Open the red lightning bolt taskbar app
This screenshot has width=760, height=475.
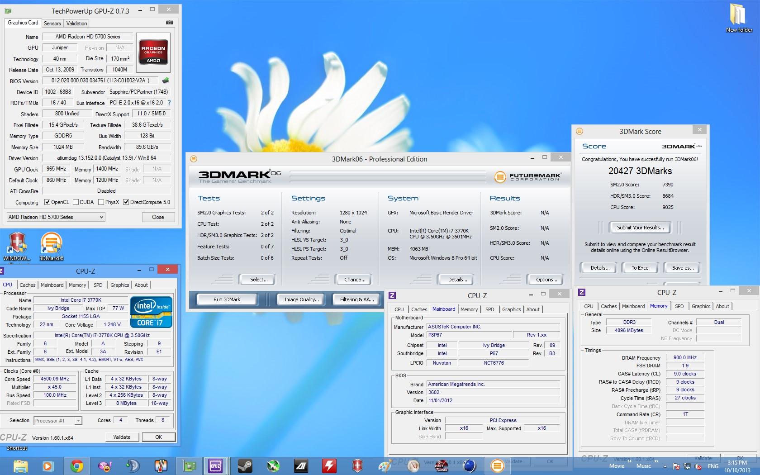pos(329,465)
